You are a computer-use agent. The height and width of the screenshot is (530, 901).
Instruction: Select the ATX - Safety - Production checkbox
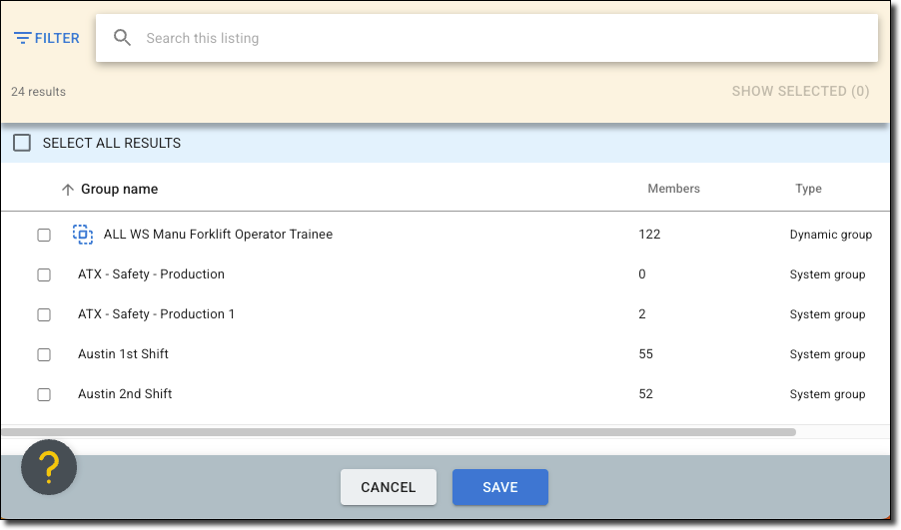pos(44,274)
